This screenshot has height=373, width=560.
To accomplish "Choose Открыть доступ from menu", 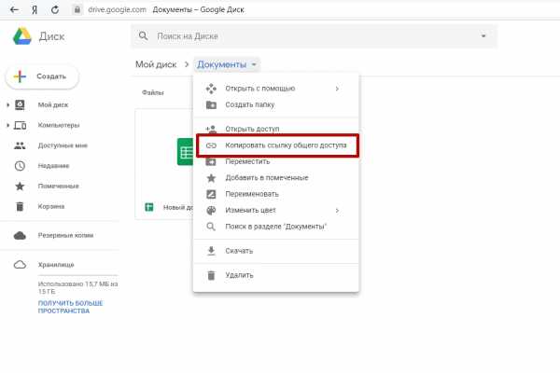I will pos(275,129).
